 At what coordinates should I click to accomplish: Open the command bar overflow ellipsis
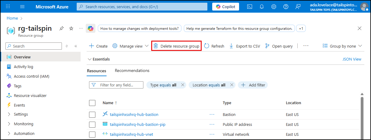tap(306, 46)
